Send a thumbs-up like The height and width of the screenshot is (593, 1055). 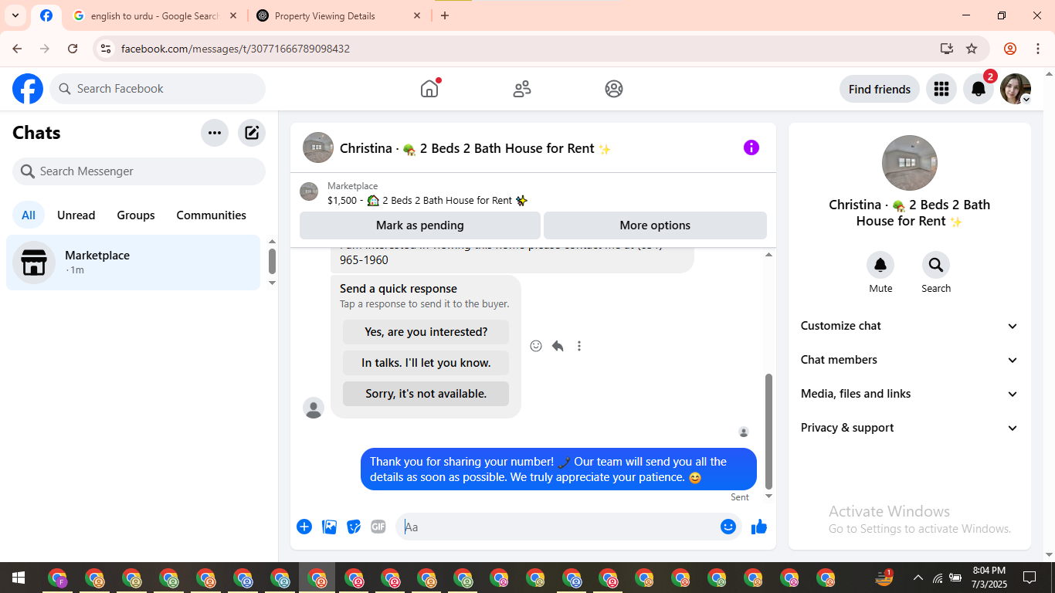coord(759,527)
